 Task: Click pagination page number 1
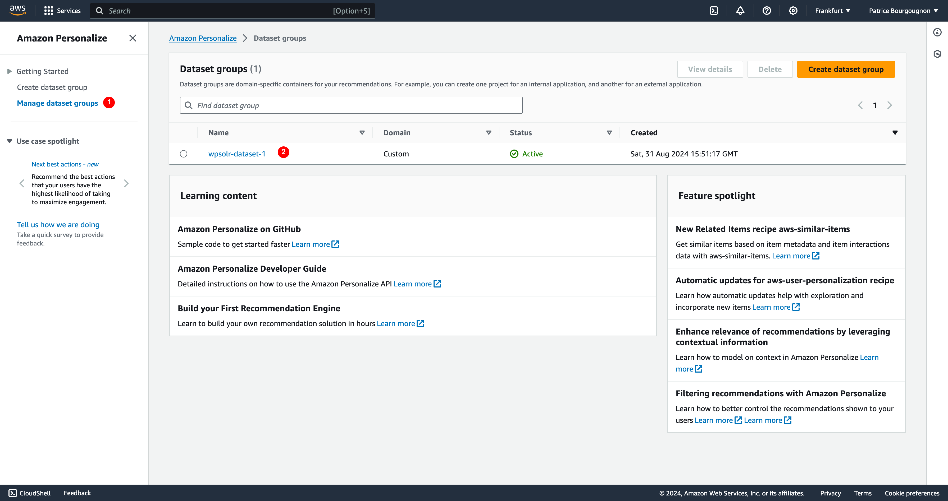pos(875,105)
